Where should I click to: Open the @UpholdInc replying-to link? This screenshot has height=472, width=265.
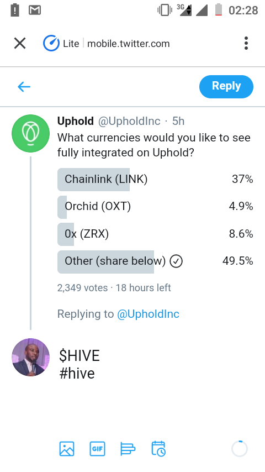(148, 314)
